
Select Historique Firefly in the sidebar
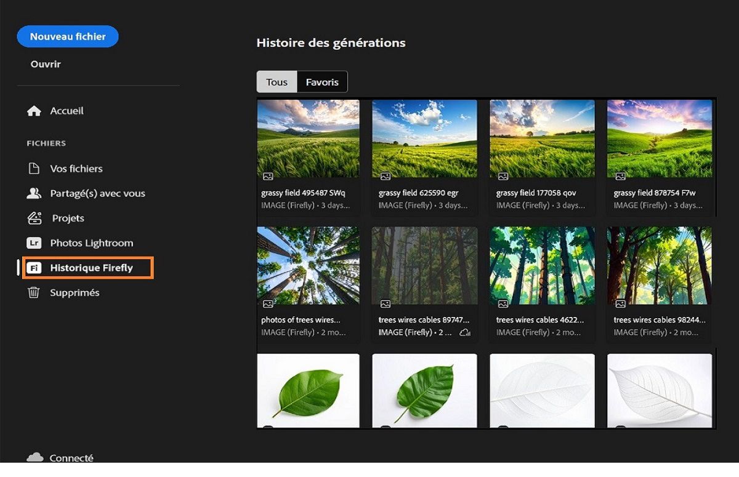pos(87,268)
